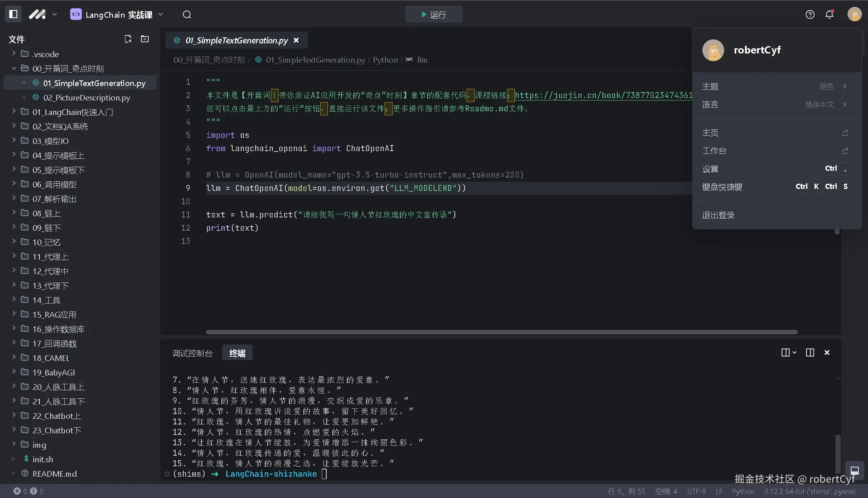Select 设置 in the user menu
868x498 pixels.
pyautogui.click(x=710, y=169)
